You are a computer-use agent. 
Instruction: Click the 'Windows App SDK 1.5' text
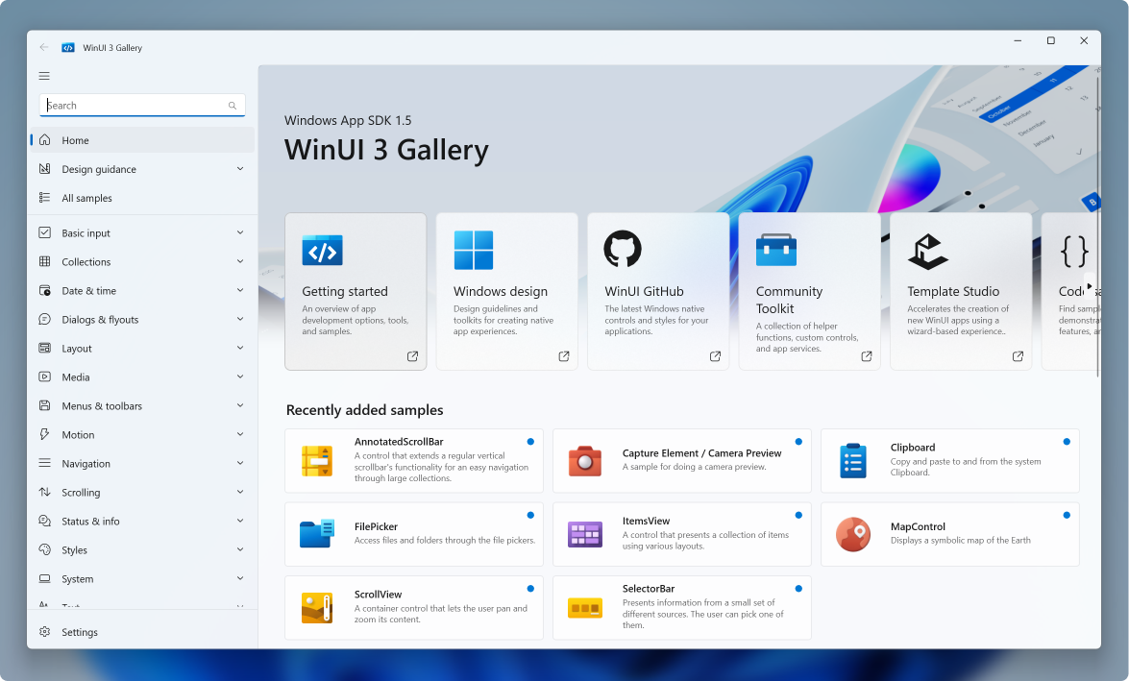pyautogui.click(x=348, y=120)
